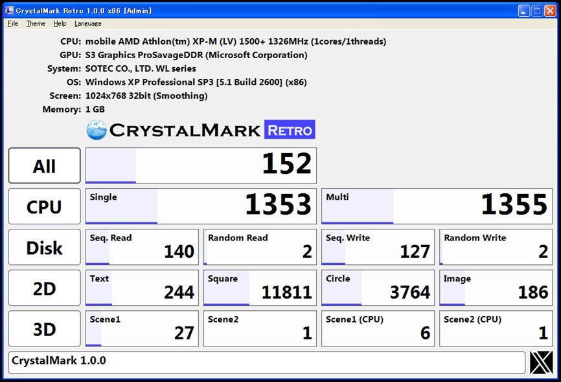Click the GPU line S3 Graphics ProSavageDDR
This screenshot has width=561, height=382.
click(x=196, y=55)
